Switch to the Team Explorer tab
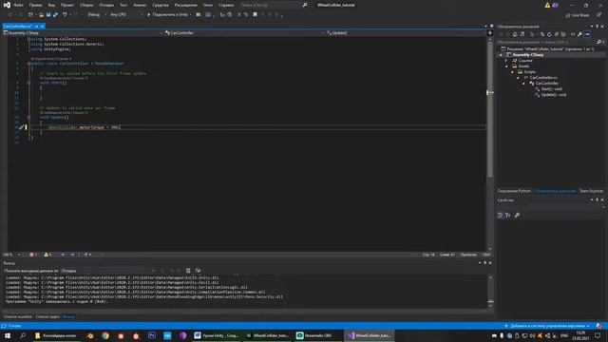The image size is (608, 342). pyautogui.click(x=591, y=191)
